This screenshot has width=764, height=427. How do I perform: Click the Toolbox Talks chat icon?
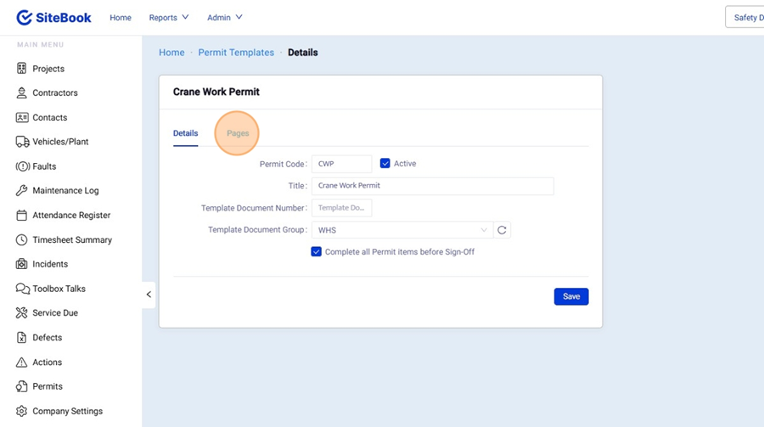(x=22, y=289)
